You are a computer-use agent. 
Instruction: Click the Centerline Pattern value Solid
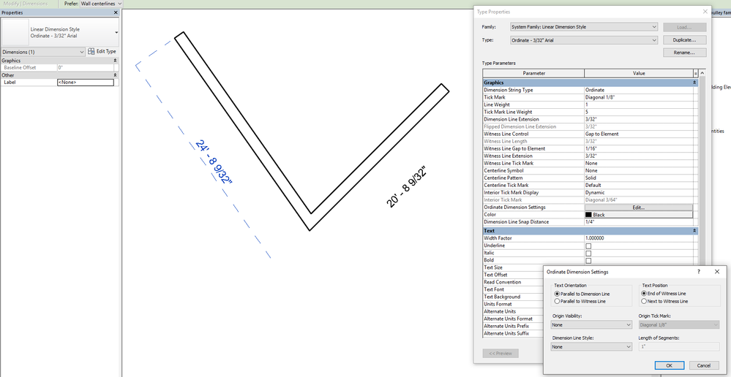639,178
